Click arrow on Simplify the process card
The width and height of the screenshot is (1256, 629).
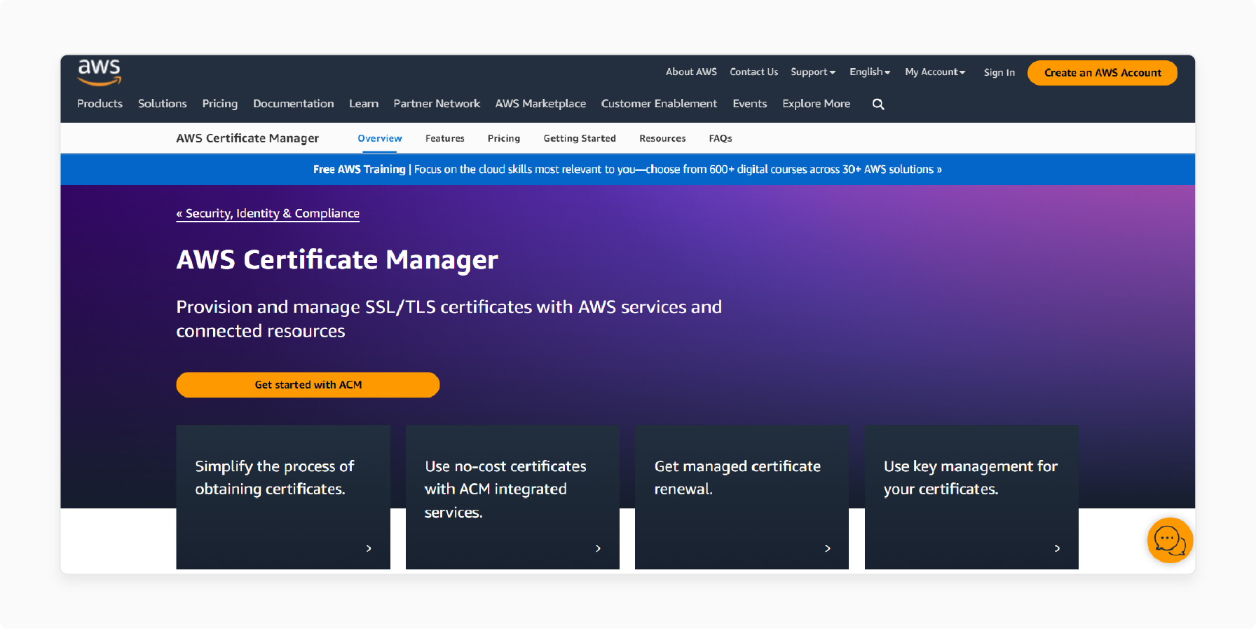coord(369,548)
